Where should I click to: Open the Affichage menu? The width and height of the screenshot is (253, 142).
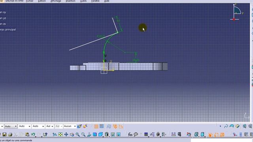coord(56,1)
